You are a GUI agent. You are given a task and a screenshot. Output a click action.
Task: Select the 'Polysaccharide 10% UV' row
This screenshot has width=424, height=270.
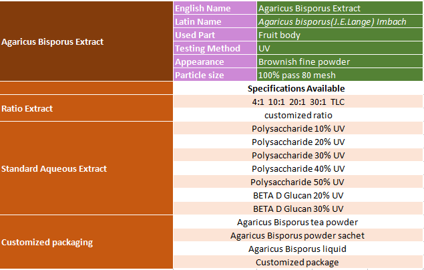pos(298,128)
